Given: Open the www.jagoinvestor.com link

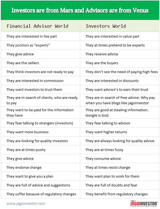Looking at the screenshot, I should tap(26, 204).
